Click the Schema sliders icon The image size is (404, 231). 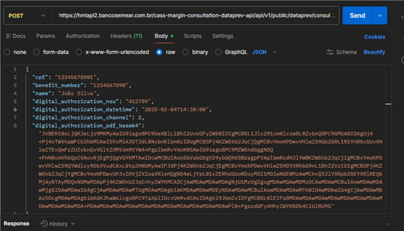[x=330, y=52]
